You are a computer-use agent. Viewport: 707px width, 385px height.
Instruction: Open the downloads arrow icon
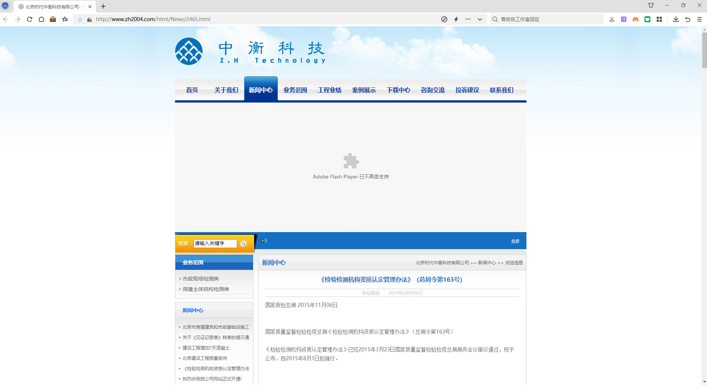pyautogui.click(x=676, y=19)
